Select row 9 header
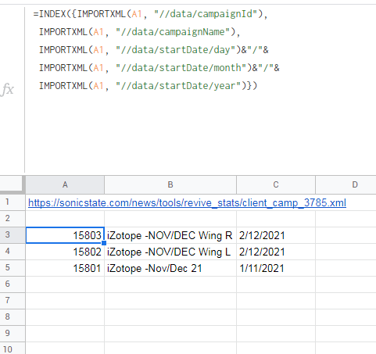376x354 pixels. point(13,334)
